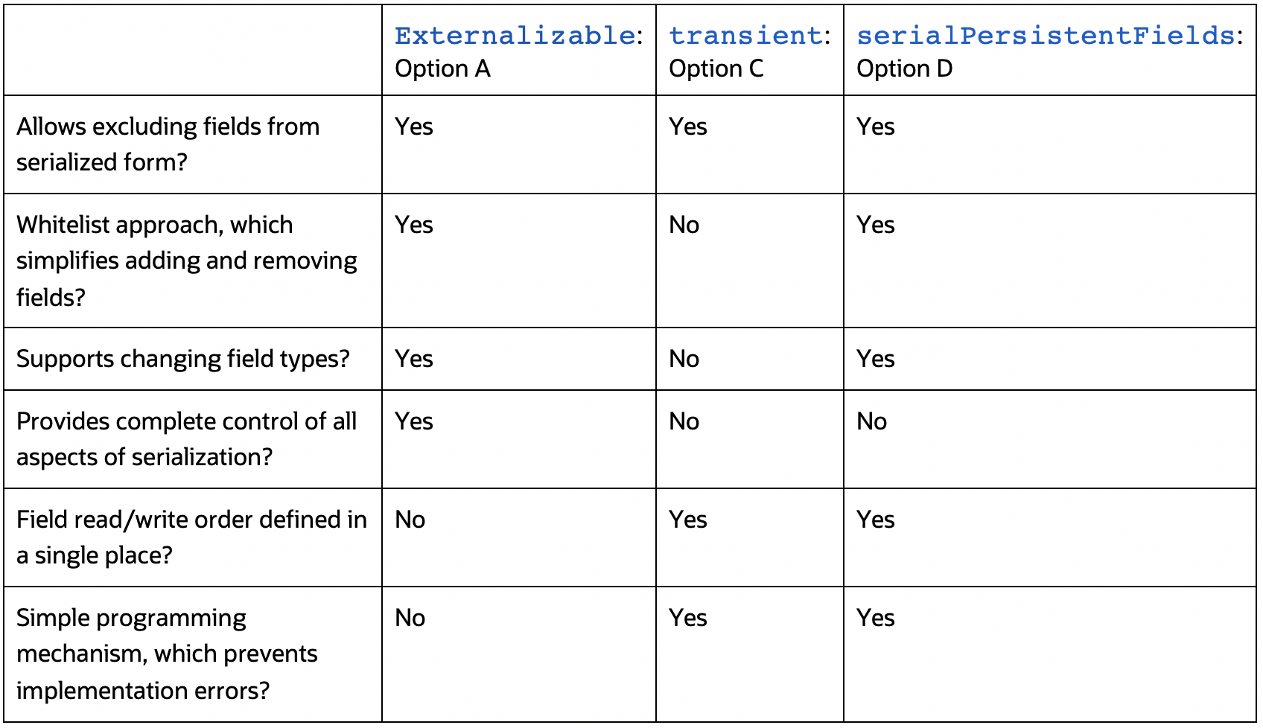This screenshot has width=1263, height=728.
Task: Click 'No' for Externalizable field read/write order
Action: [410, 520]
